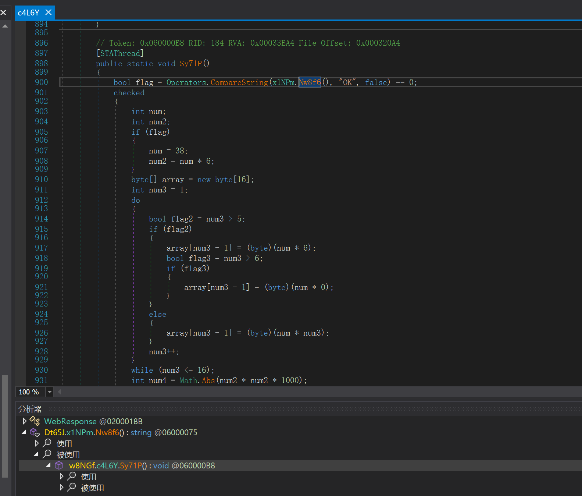Click highlighted Nw8f6 method reference on line 900

point(310,82)
